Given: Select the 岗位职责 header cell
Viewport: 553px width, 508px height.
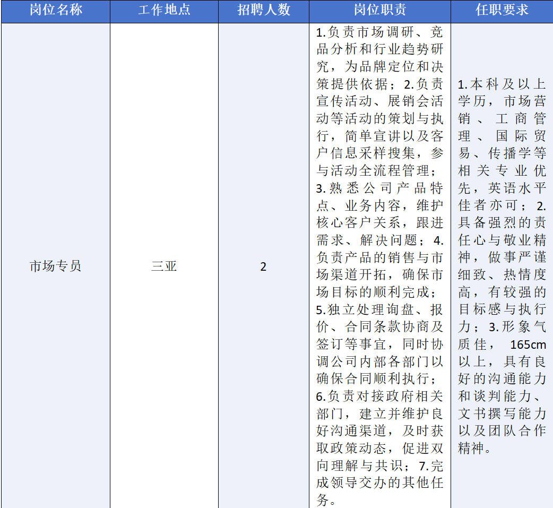Looking at the screenshot, I should click(x=379, y=11).
